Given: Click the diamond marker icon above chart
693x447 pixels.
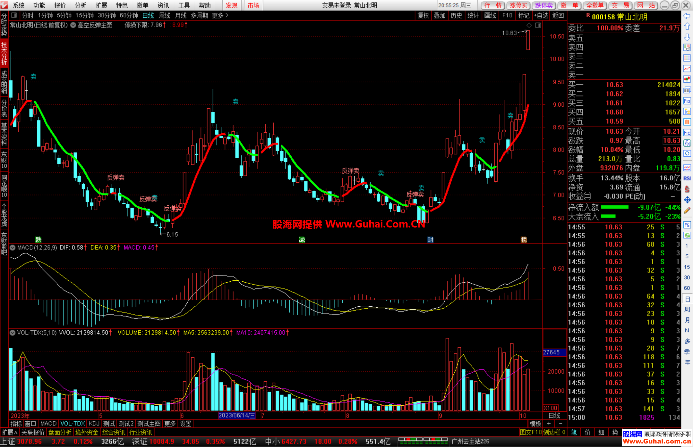Looking at the screenshot, I should 529,25.
